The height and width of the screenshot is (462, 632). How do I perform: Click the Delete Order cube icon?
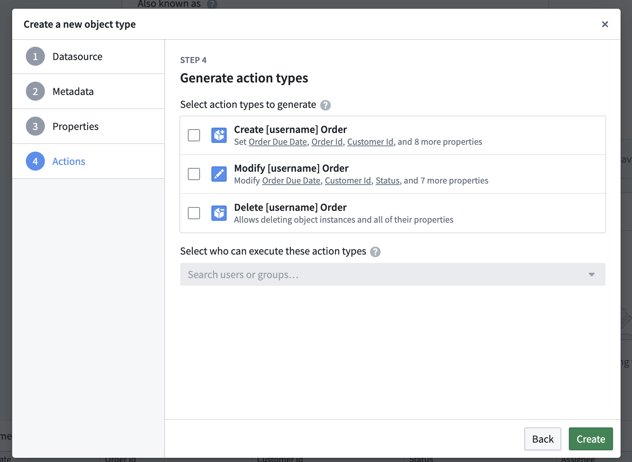pyautogui.click(x=219, y=213)
